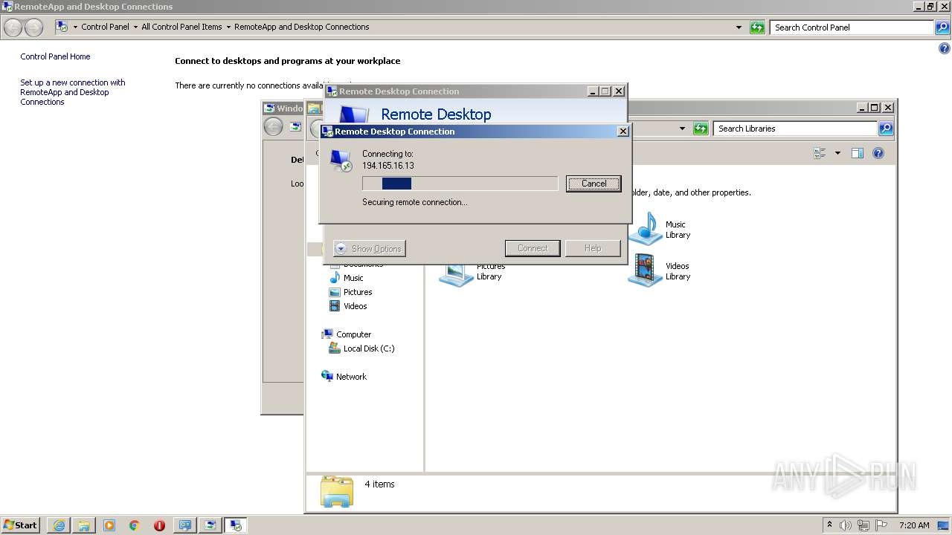Screen dimensions: 952x535
Task: Click the 7:20 AM clock
Action: (x=914, y=525)
